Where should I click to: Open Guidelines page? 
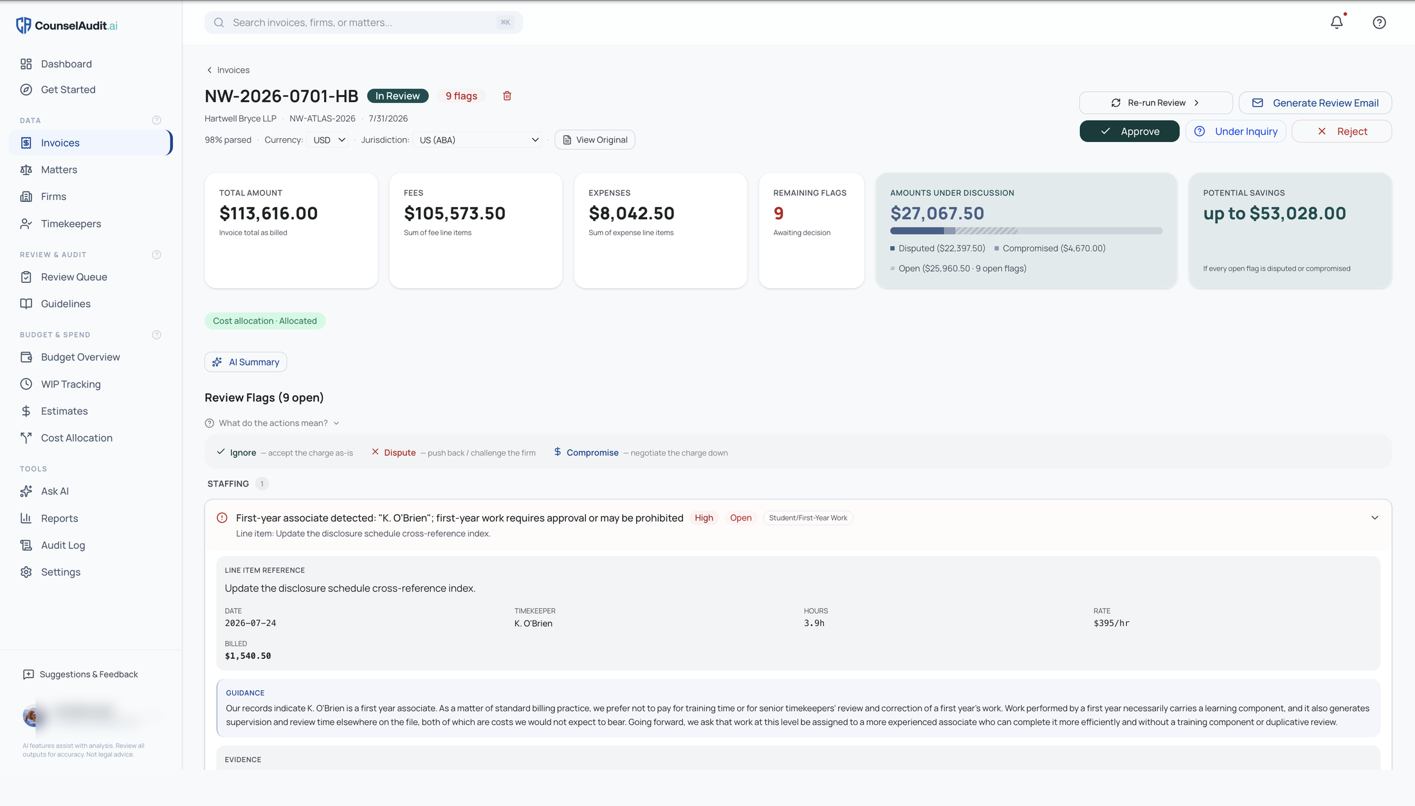tap(91, 304)
